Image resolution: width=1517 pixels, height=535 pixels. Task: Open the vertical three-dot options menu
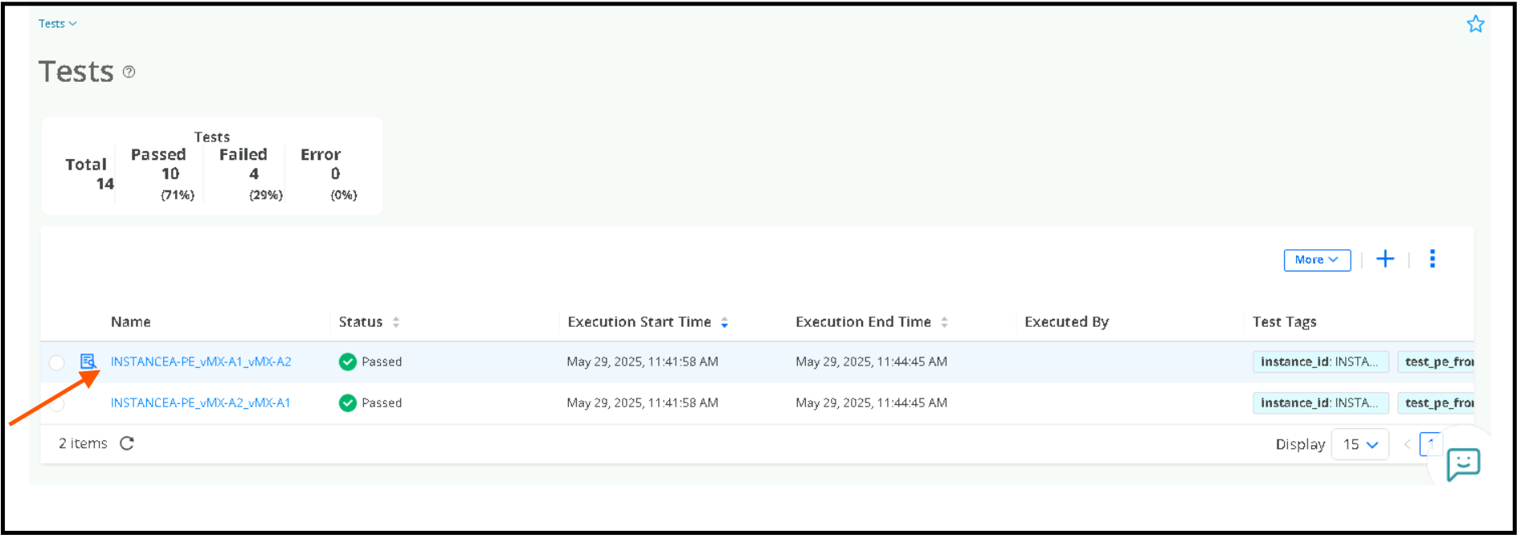[1433, 259]
